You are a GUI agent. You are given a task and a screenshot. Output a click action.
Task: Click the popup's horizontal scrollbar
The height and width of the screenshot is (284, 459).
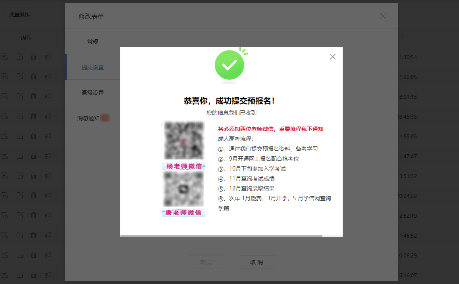pos(221,236)
